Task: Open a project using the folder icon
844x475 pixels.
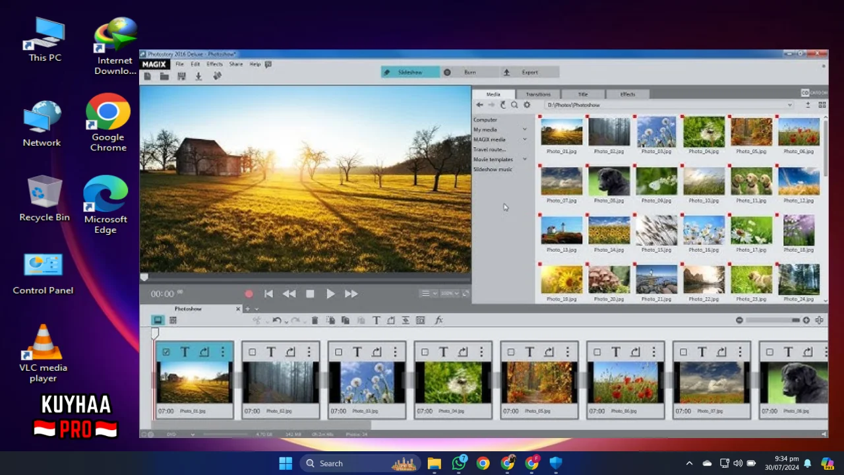Action: (164, 77)
